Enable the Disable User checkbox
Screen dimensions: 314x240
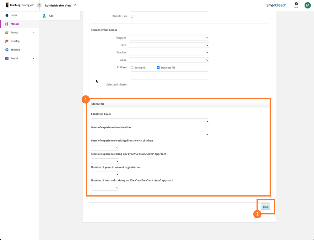pyautogui.click(x=132, y=16)
